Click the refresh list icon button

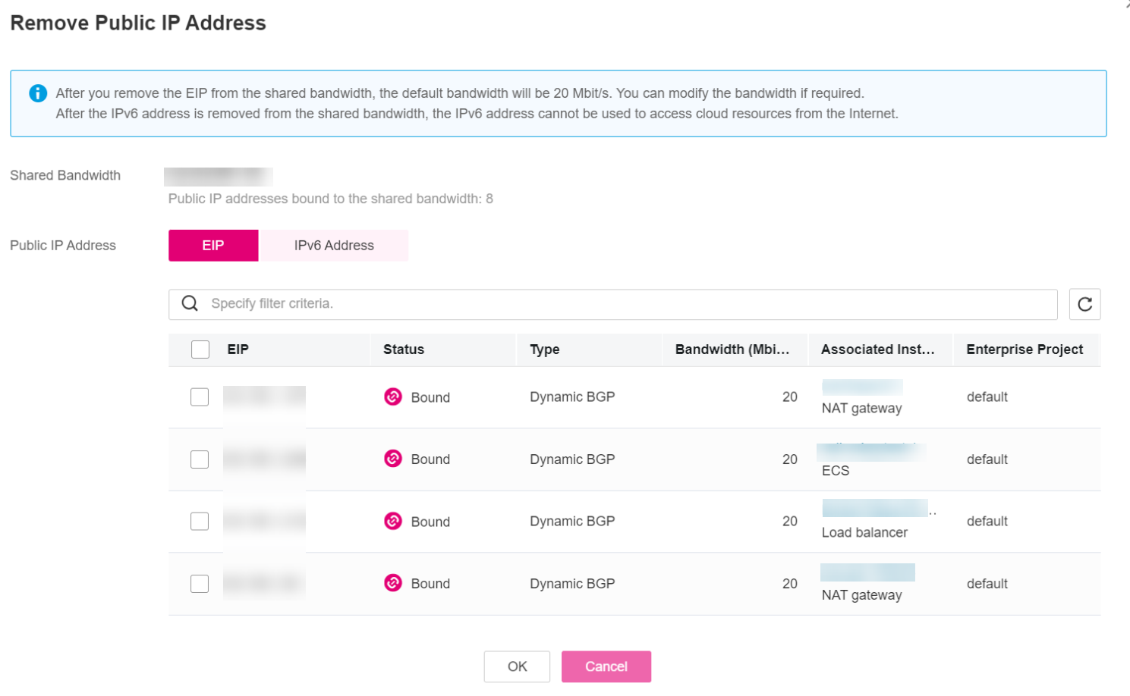click(1084, 304)
